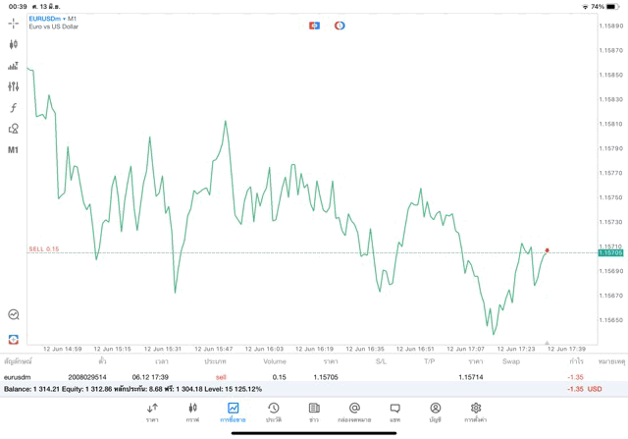Screen dimensions: 628x439
Task: Open the new trade order icon
Action: pos(14,66)
